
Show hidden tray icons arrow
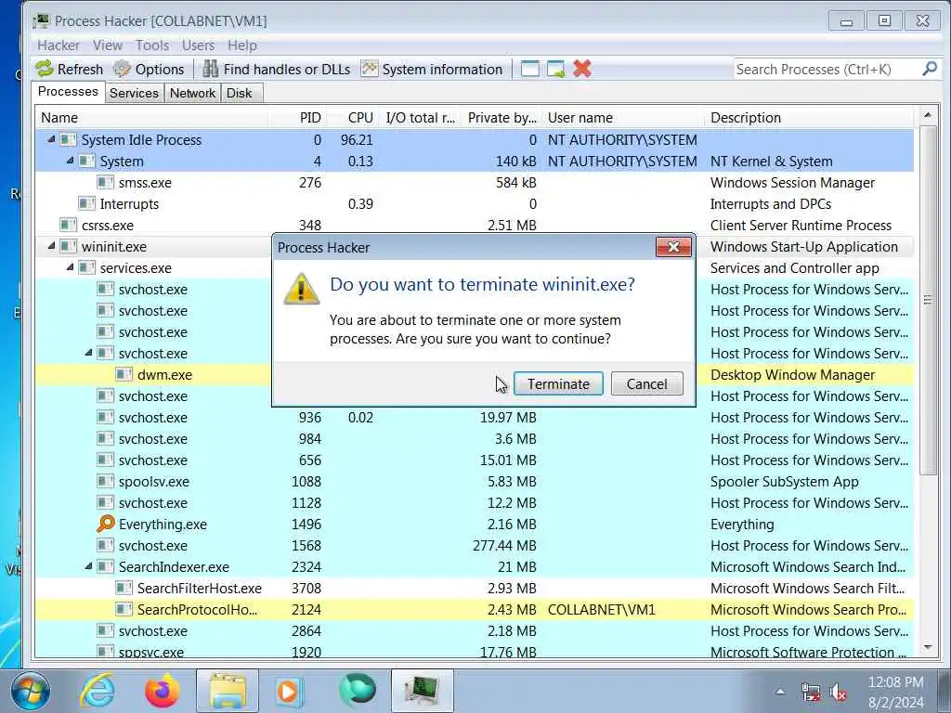(x=780, y=693)
